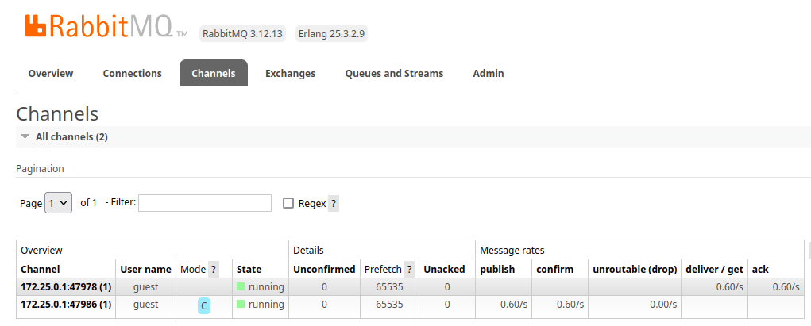The width and height of the screenshot is (811, 326).
Task: Open channel 172.25.0.1:47986 (1)
Action: 66,305
